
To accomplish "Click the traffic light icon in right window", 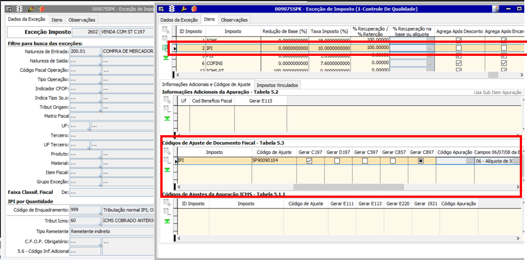I will tap(172, 9).
